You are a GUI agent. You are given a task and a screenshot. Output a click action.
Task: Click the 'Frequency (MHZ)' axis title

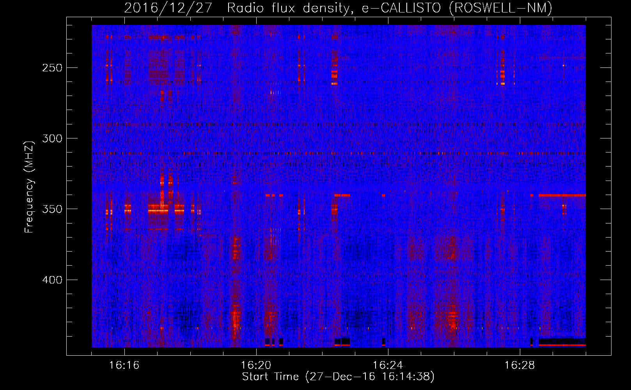29,186
